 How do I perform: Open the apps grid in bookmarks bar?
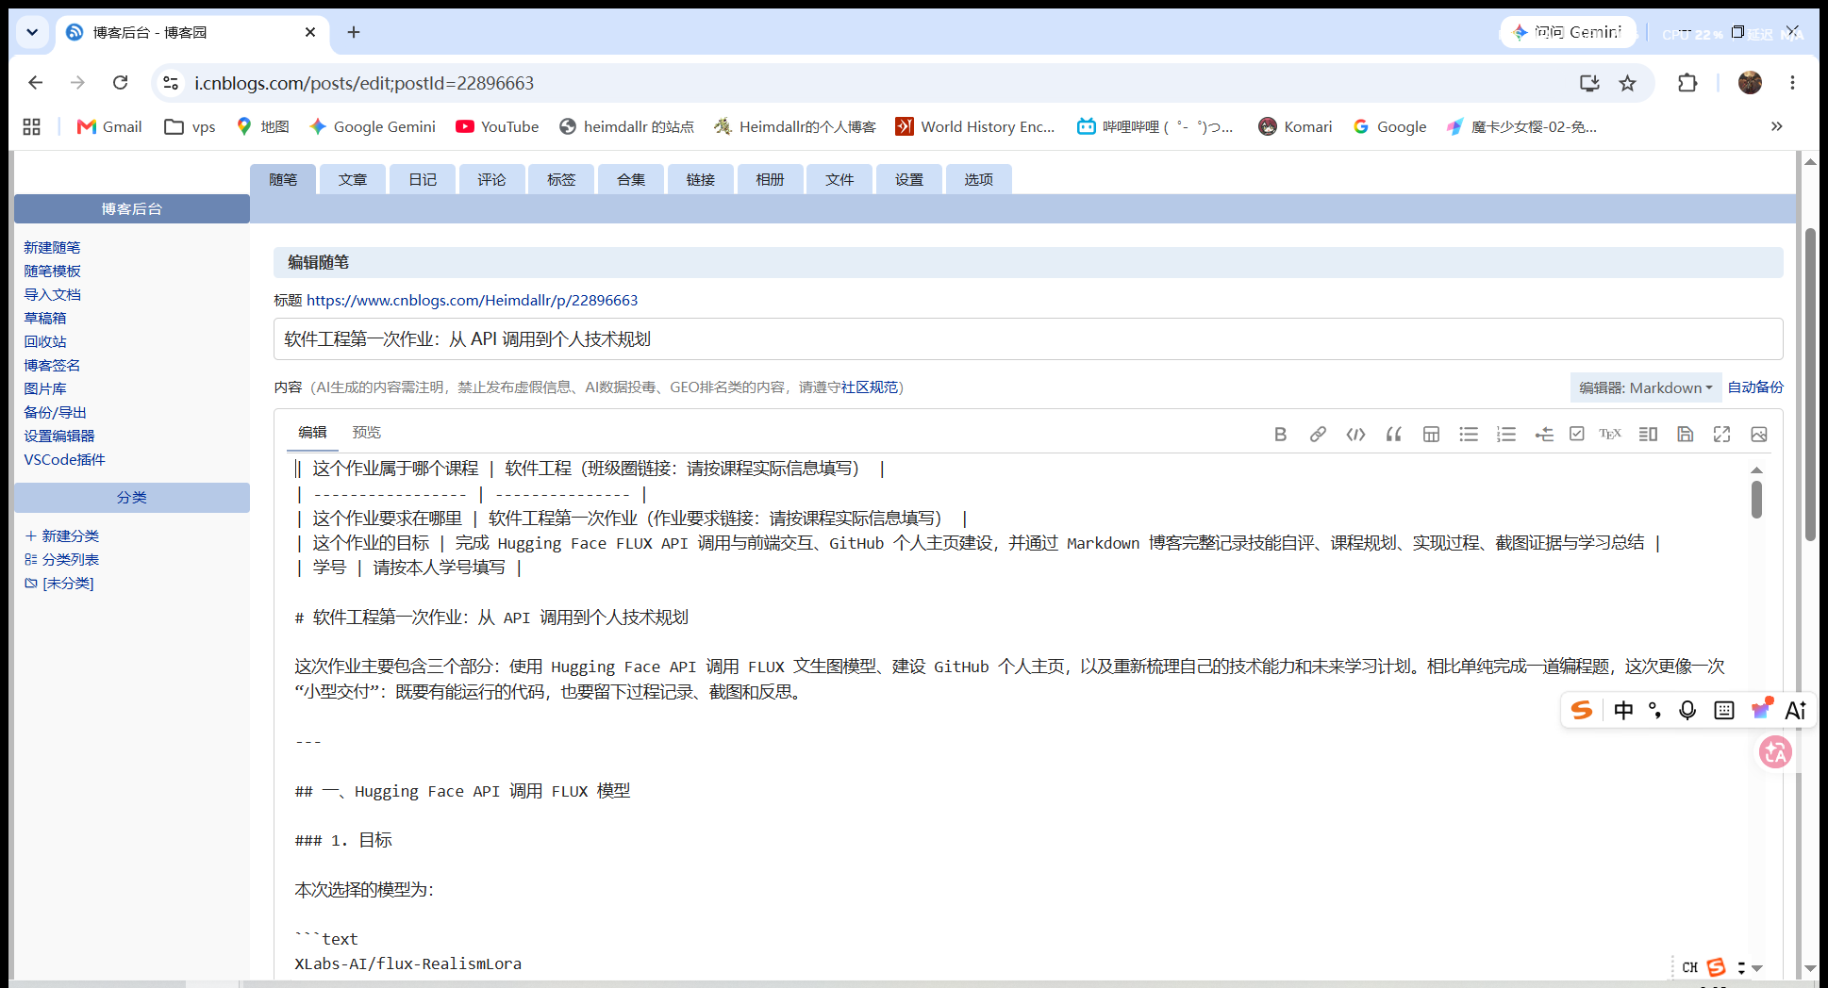[31, 126]
